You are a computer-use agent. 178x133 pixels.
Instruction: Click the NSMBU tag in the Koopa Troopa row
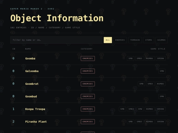(x=150, y=109)
